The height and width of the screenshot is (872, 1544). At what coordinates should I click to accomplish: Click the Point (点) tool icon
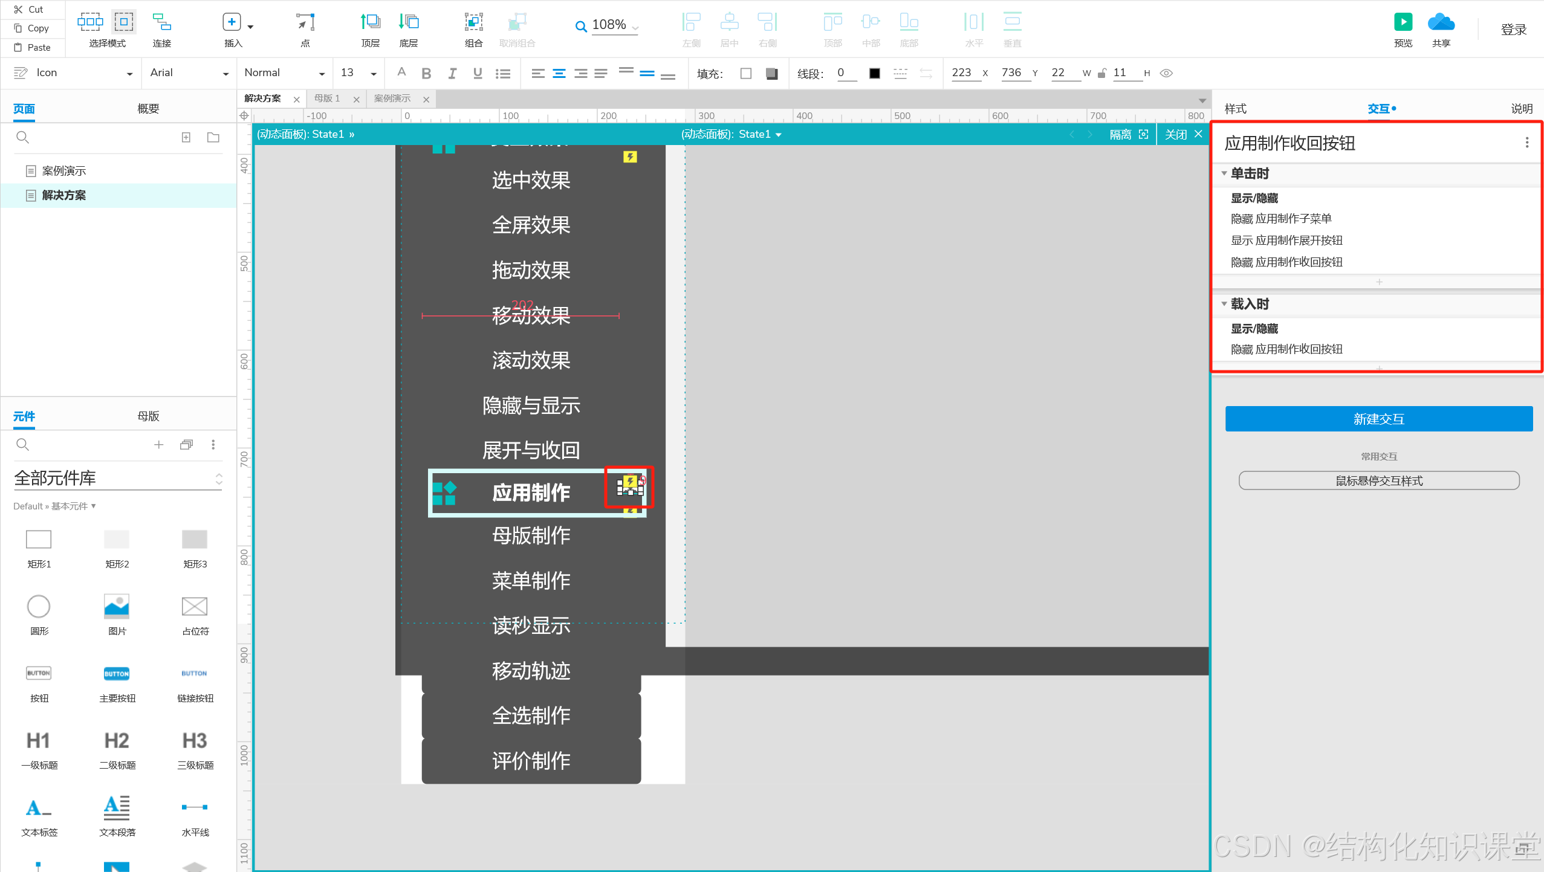[x=305, y=22]
